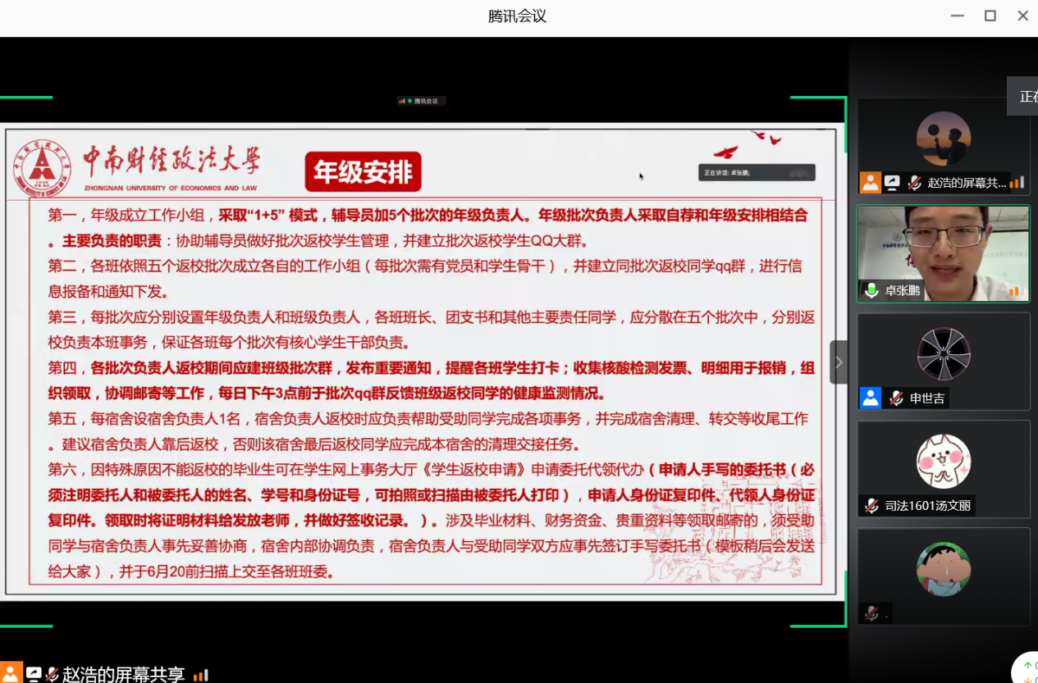Click 卓张鹏's green active microphone icon
Screen dimensions: 1038x683
click(x=871, y=290)
